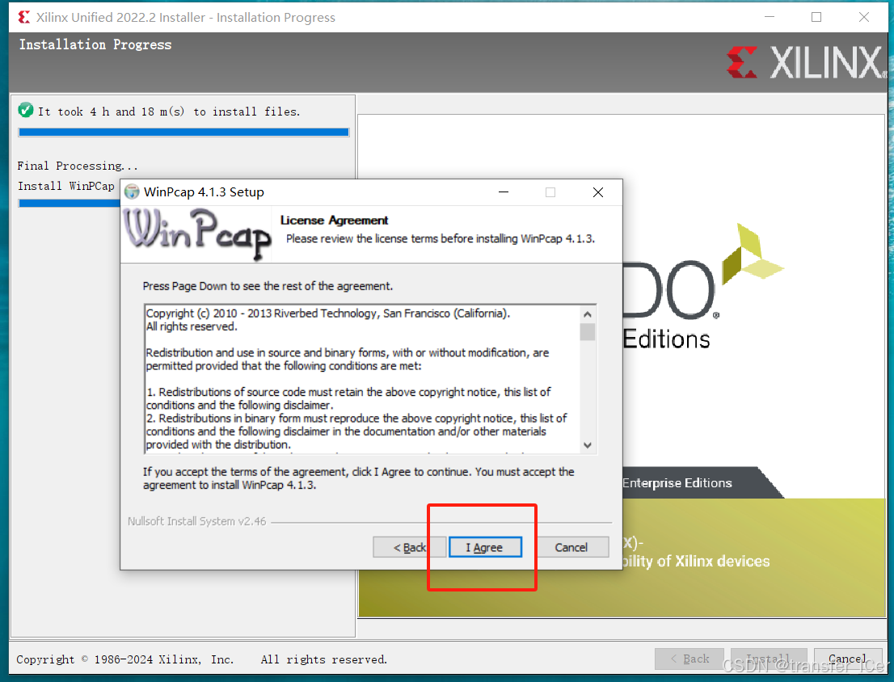This screenshot has height=682, width=894.
Task: Click the Vivado leaf logo graphic
Action: (753, 254)
